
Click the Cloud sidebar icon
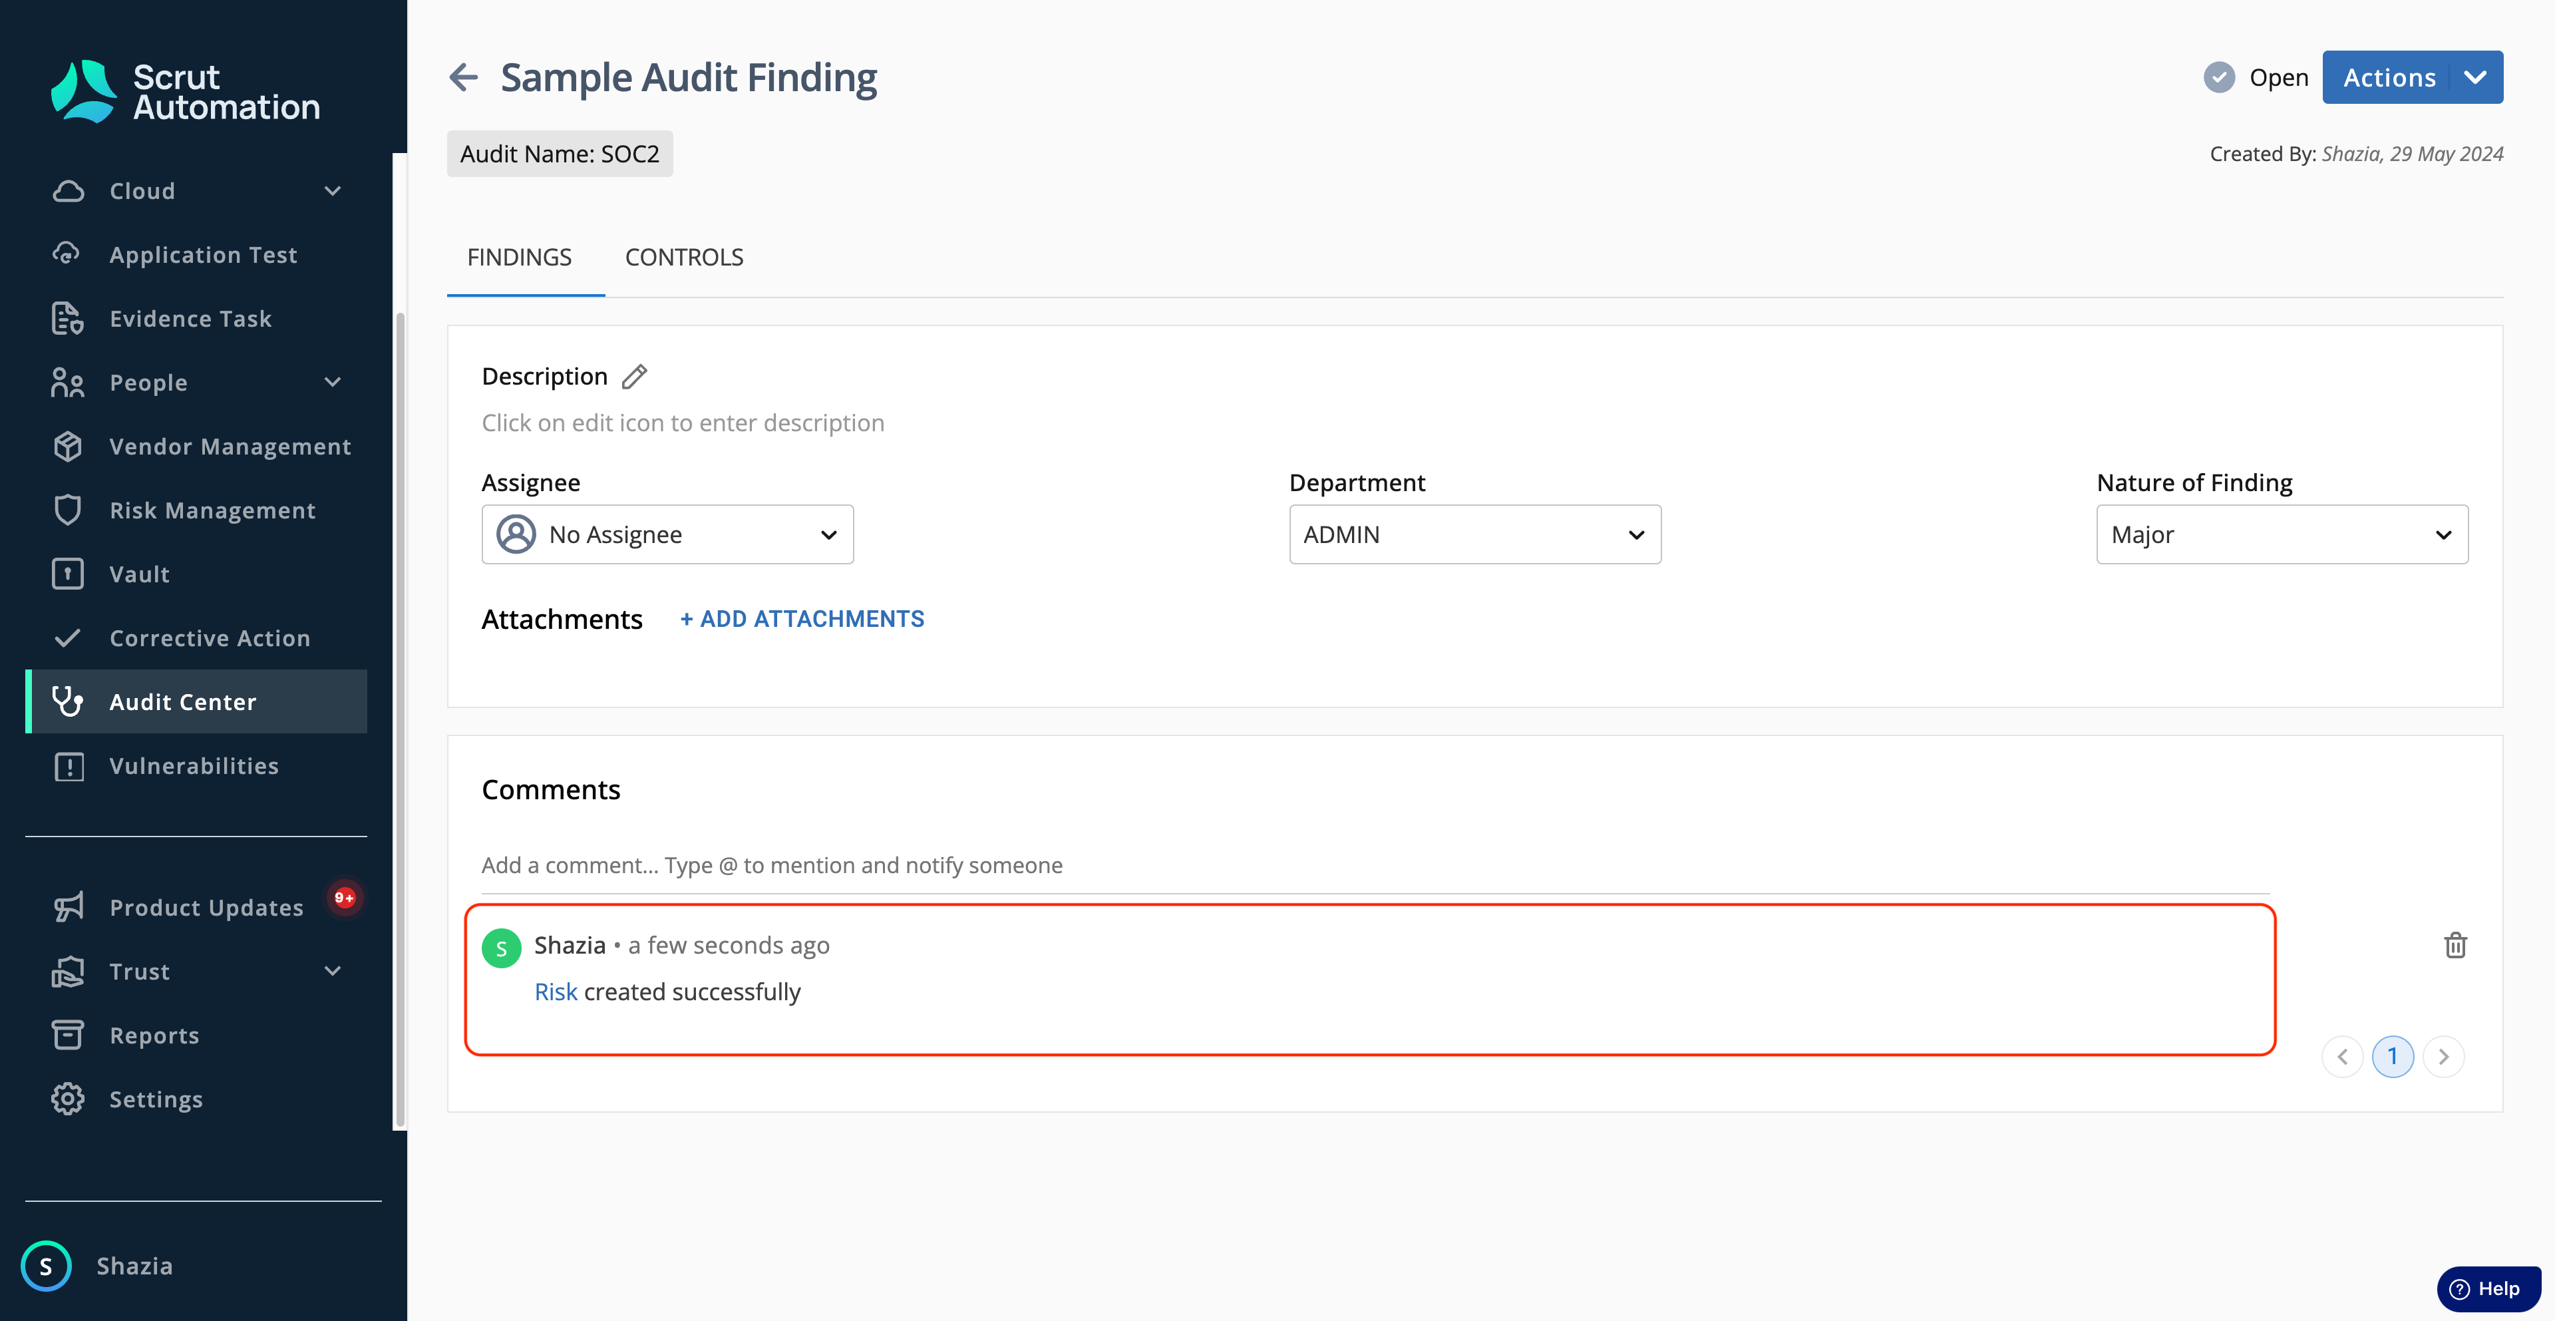pos(67,190)
